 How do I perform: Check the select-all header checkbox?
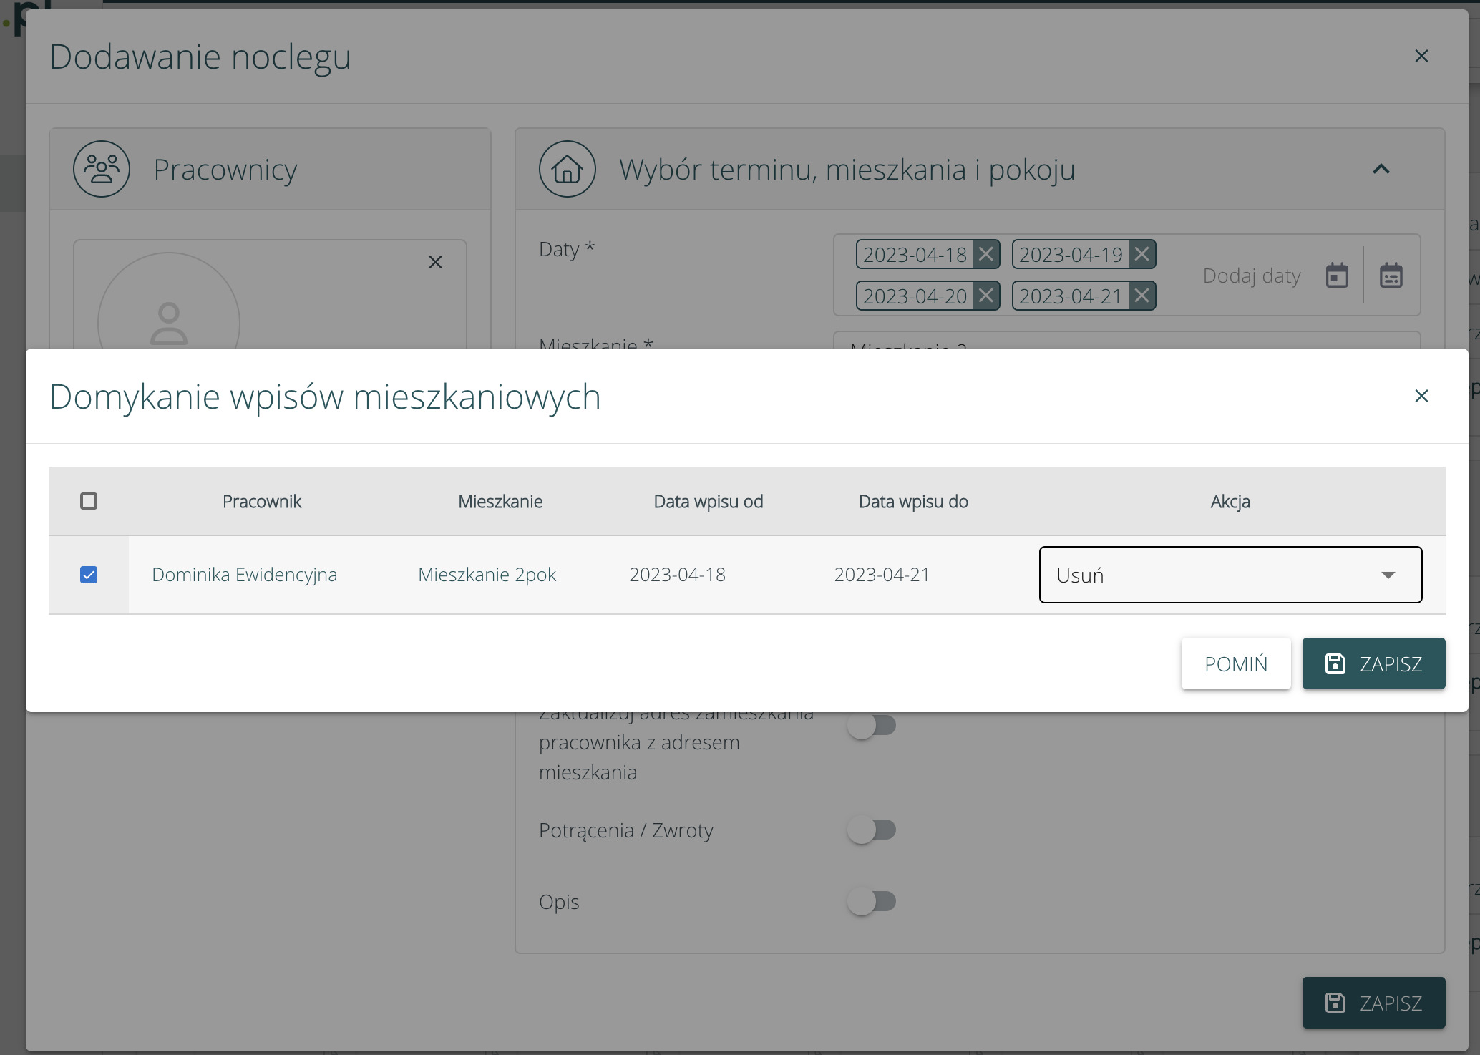pyautogui.click(x=89, y=501)
